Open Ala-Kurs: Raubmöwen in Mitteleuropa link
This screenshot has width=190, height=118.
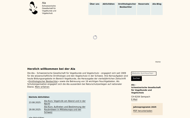(x=65, y=110)
